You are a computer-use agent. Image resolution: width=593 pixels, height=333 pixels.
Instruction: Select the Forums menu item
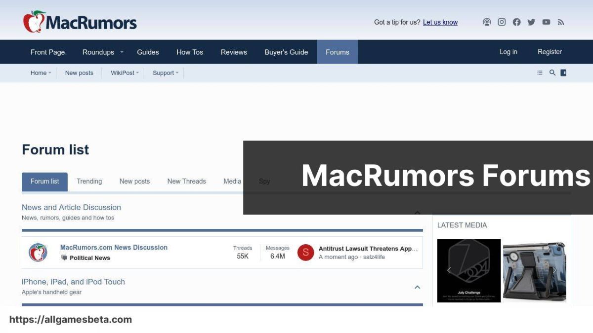click(x=338, y=52)
